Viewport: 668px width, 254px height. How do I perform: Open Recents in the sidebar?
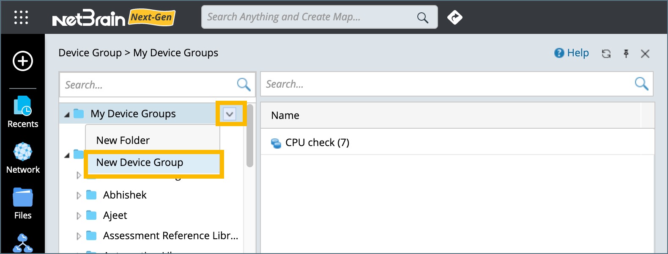click(23, 112)
